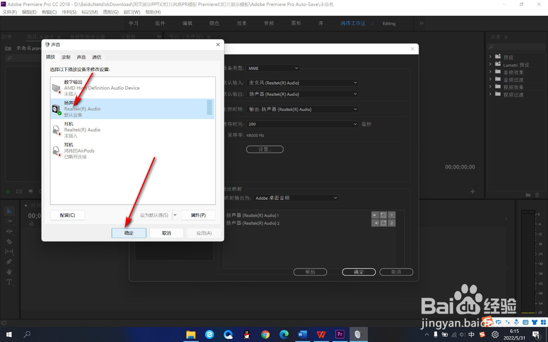Select the Razor tool
Viewport: 548px width, 342px height.
[9, 241]
